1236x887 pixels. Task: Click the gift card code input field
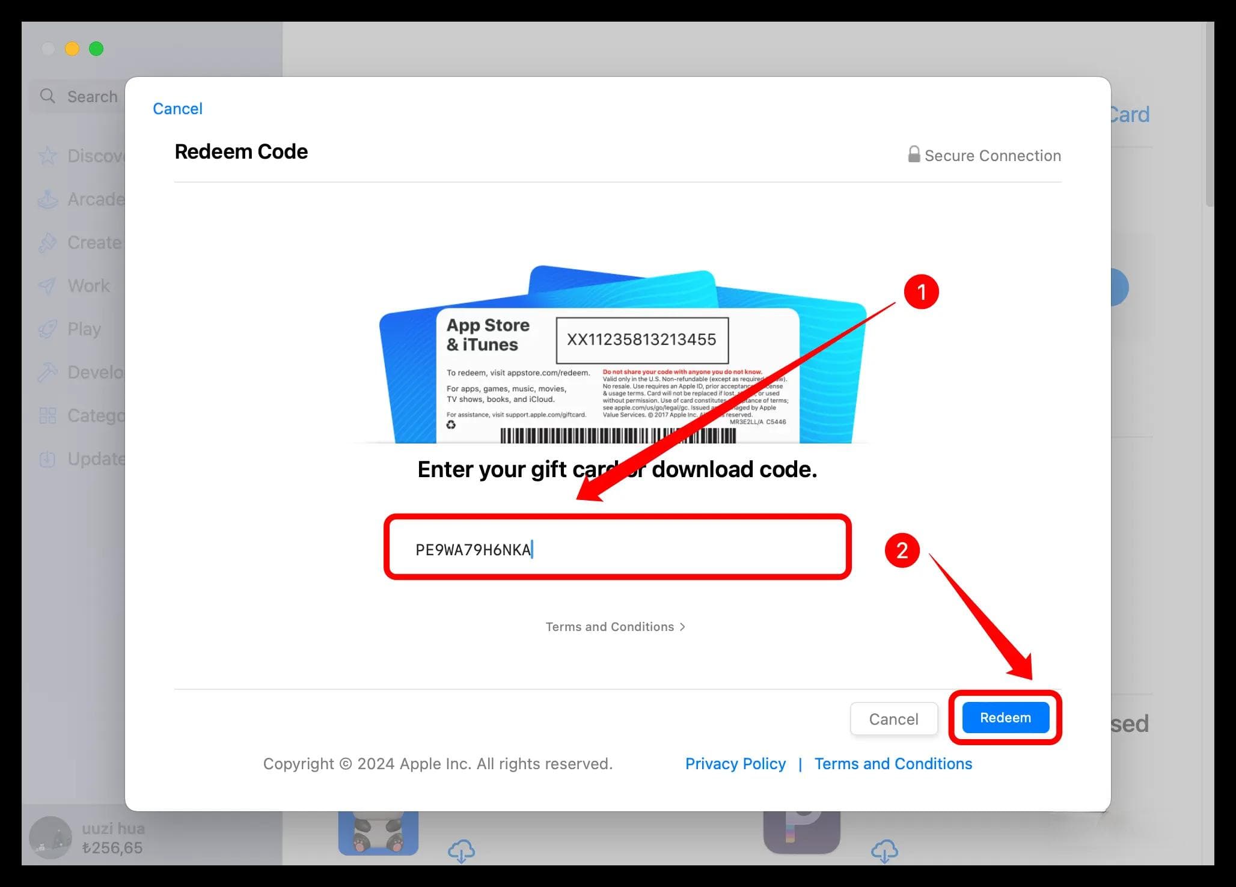click(x=617, y=547)
